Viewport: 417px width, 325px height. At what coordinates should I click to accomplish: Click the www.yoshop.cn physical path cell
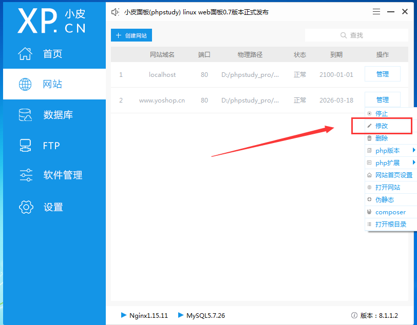tap(250, 100)
